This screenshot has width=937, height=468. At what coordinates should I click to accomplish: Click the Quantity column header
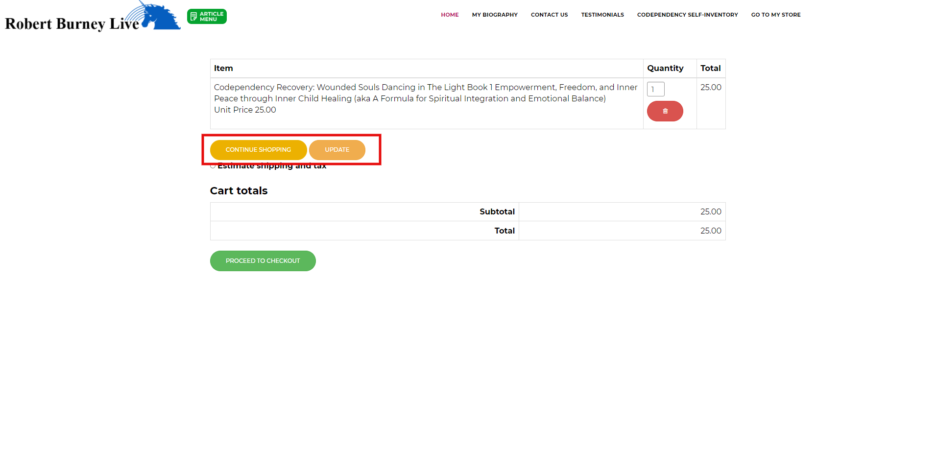[665, 68]
